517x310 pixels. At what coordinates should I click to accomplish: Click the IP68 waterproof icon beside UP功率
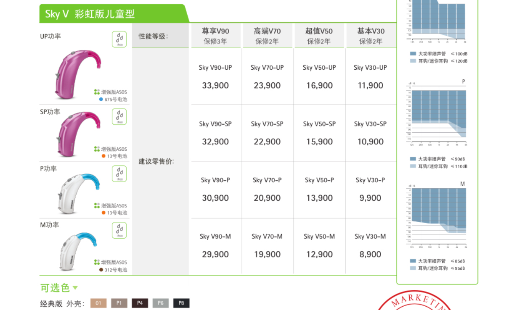pos(119,39)
